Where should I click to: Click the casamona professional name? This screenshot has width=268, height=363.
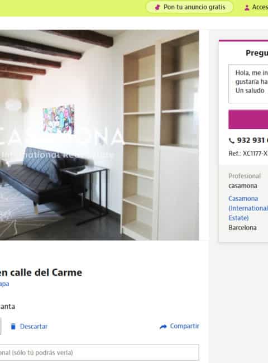tap(243, 186)
